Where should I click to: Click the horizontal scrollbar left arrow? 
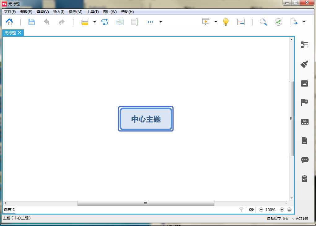tap(5, 203)
